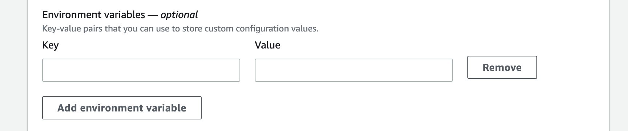Click the Value input field
628x131 pixels.
point(354,70)
